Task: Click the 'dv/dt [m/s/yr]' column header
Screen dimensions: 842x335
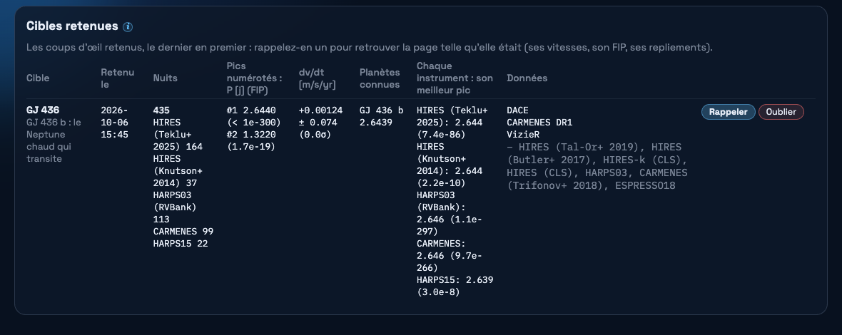Action: (318, 78)
